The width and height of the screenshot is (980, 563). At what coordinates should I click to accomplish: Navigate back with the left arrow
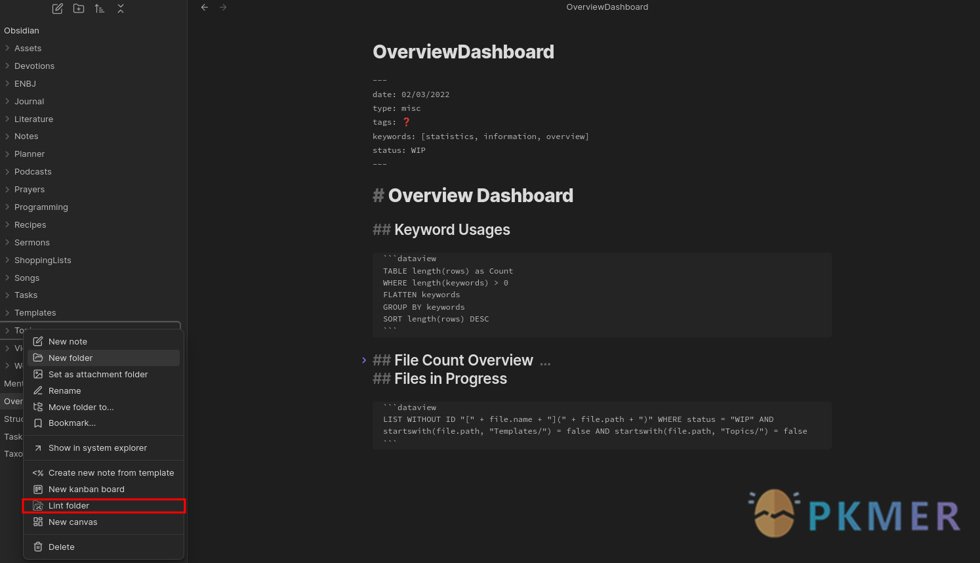205,7
